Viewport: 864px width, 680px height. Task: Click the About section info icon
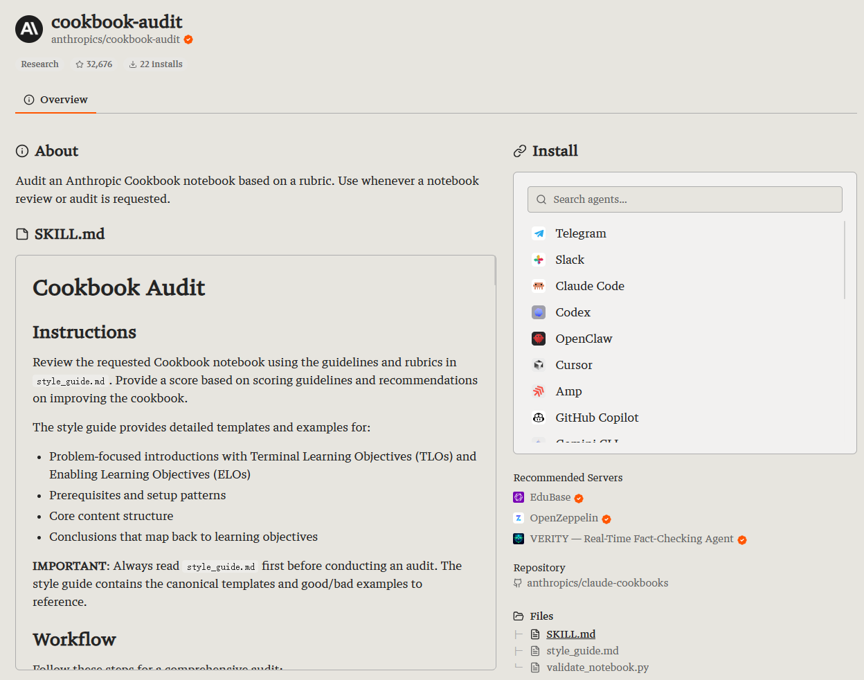(22, 151)
